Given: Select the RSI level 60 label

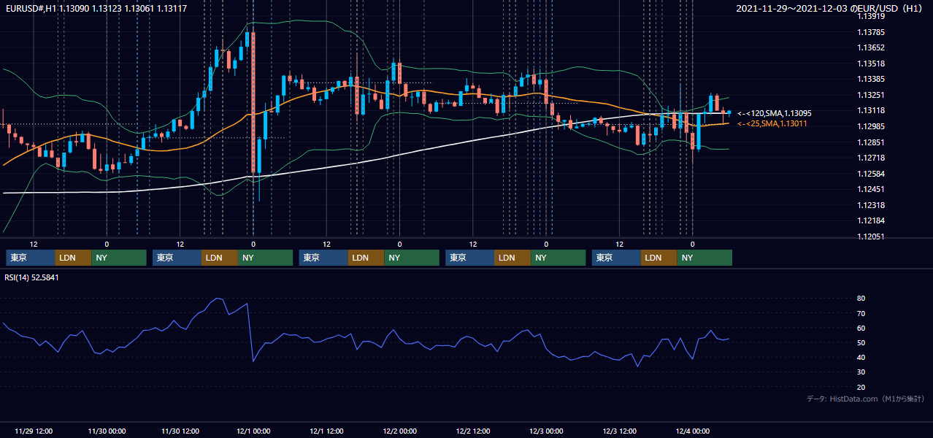Looking at the screenshot, I should (x=861, y=328).
